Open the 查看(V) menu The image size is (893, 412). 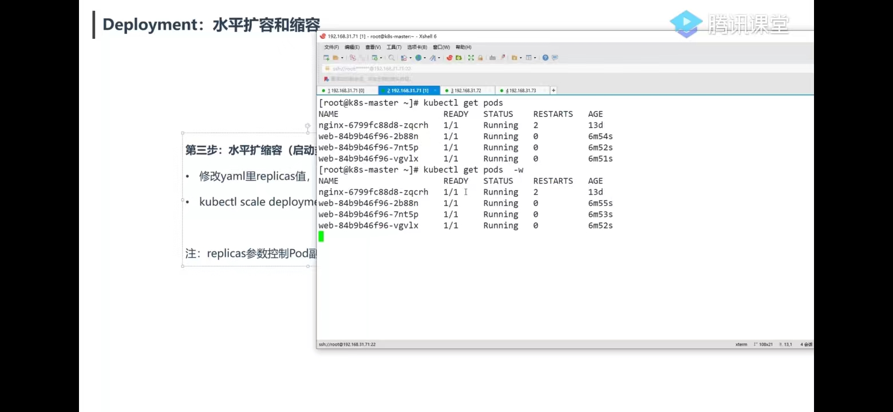tap(373, 47)
